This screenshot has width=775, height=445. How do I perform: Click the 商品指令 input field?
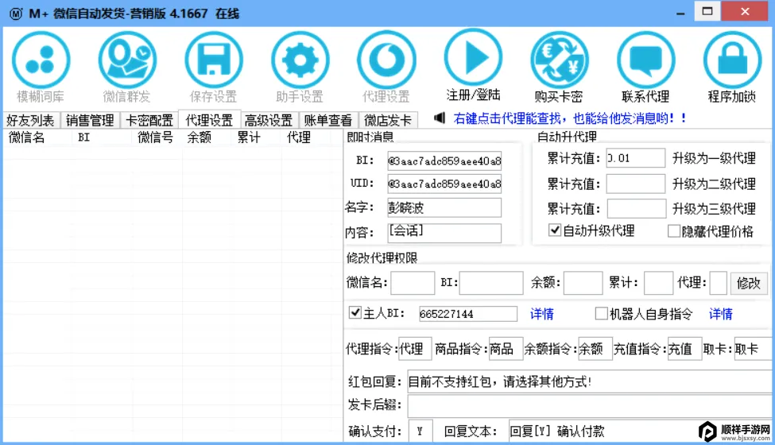point(505,349)
